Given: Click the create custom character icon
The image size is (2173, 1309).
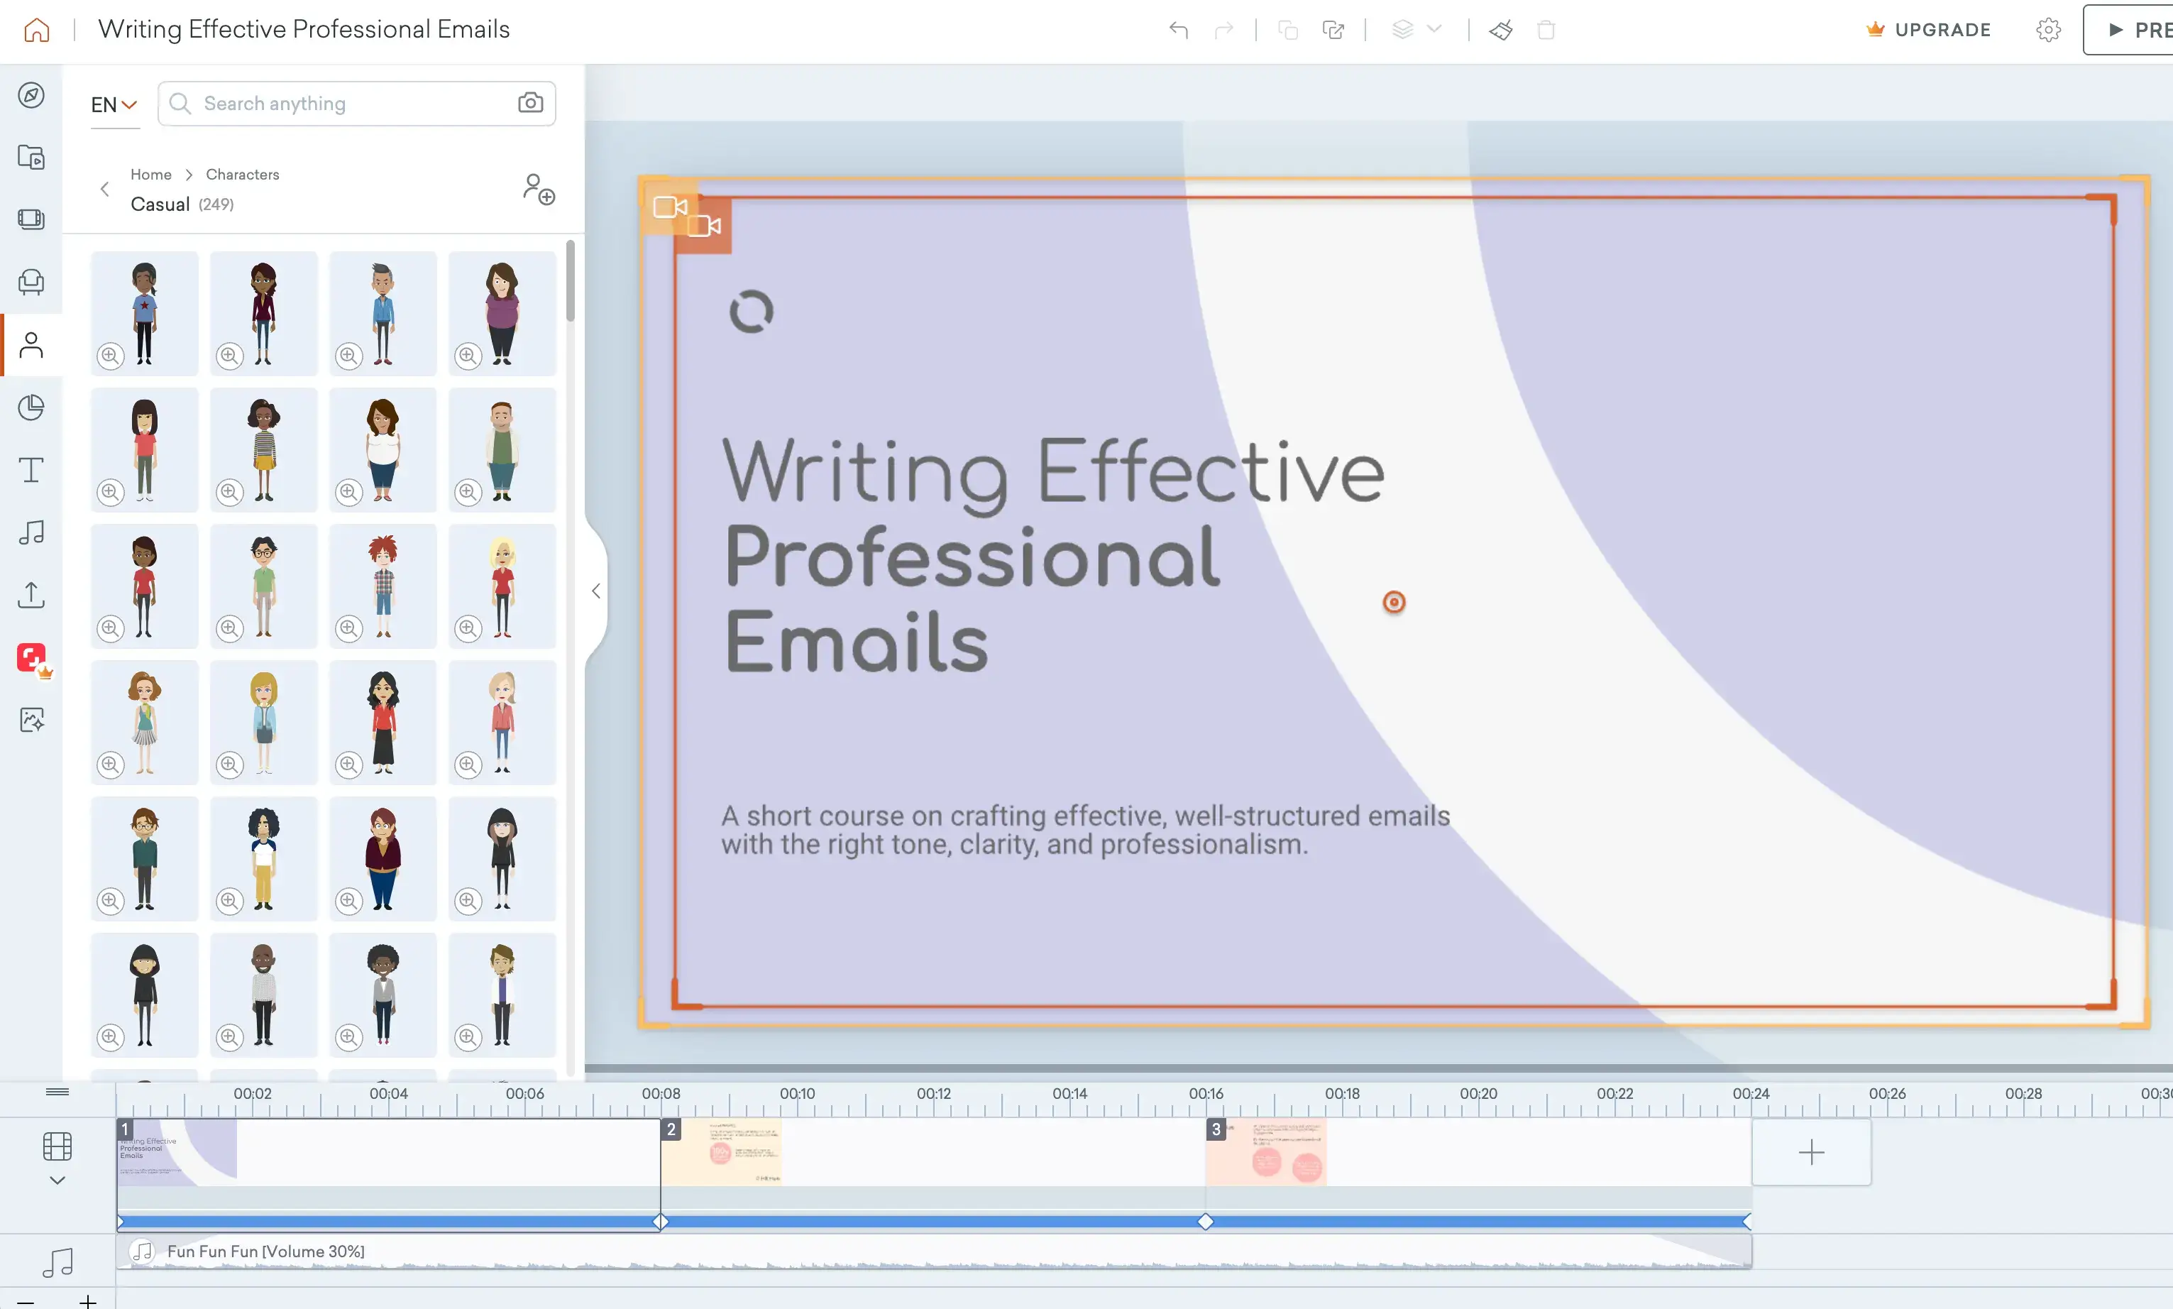Looking at the screenshot, I should (538, 189).
